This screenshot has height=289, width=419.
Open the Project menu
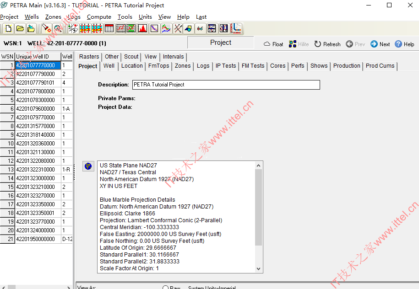coord(9,17)
